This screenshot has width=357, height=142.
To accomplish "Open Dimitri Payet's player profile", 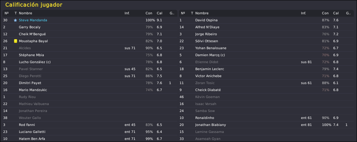I will tap(30, 83).
